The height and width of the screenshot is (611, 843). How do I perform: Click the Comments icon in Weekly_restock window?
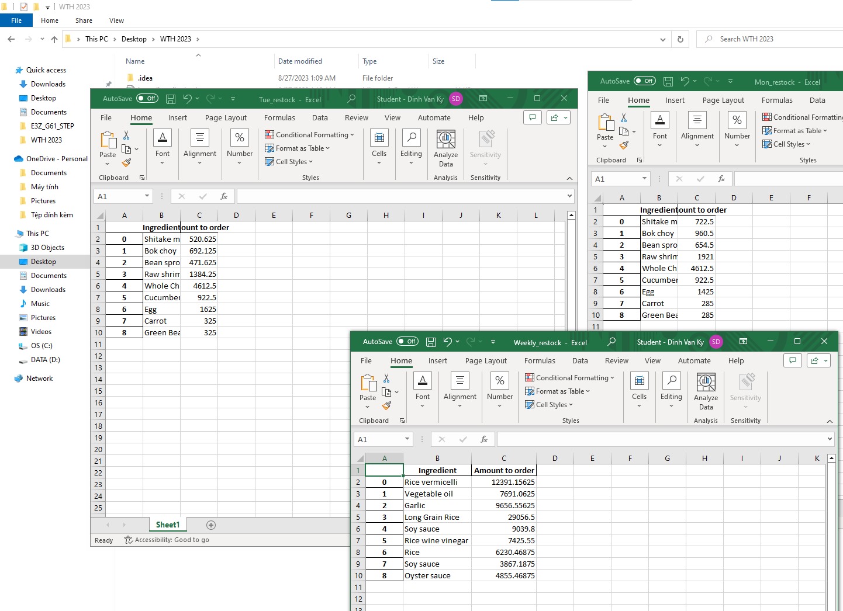[x=792, y=360]
